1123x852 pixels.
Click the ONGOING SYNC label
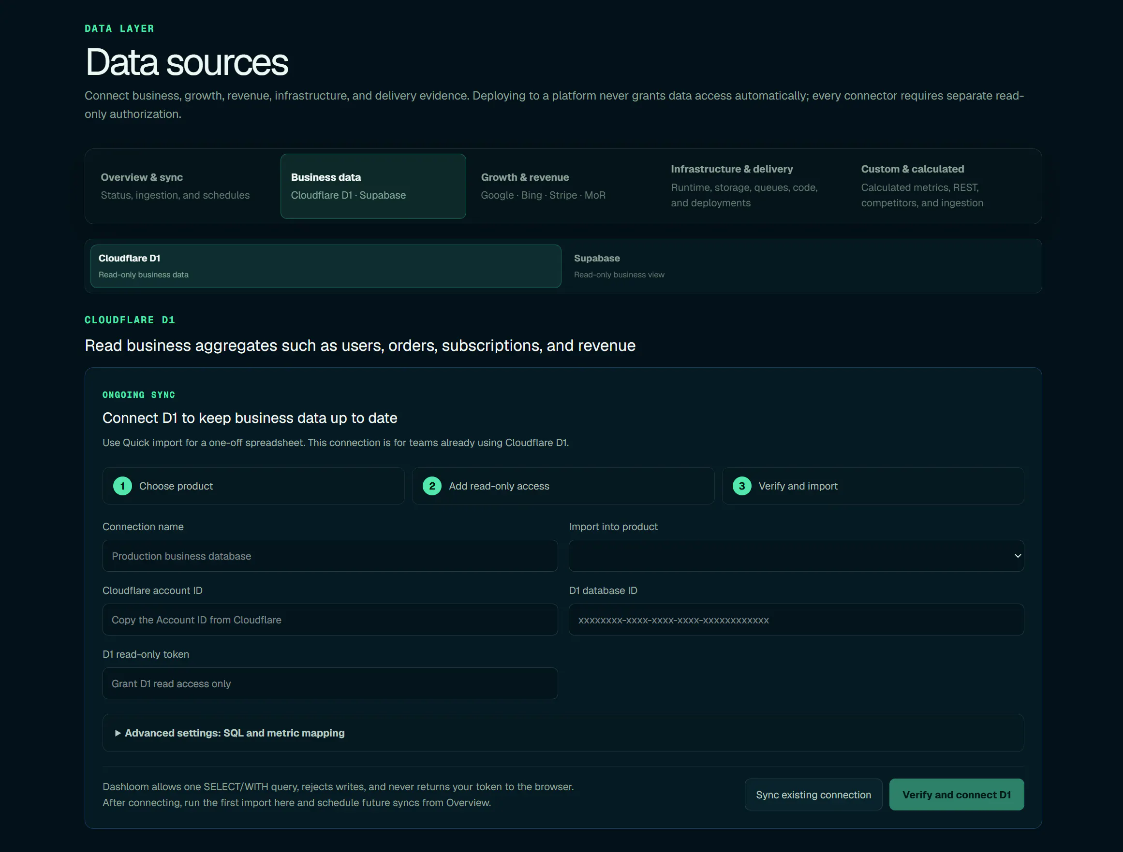point(139,395)
